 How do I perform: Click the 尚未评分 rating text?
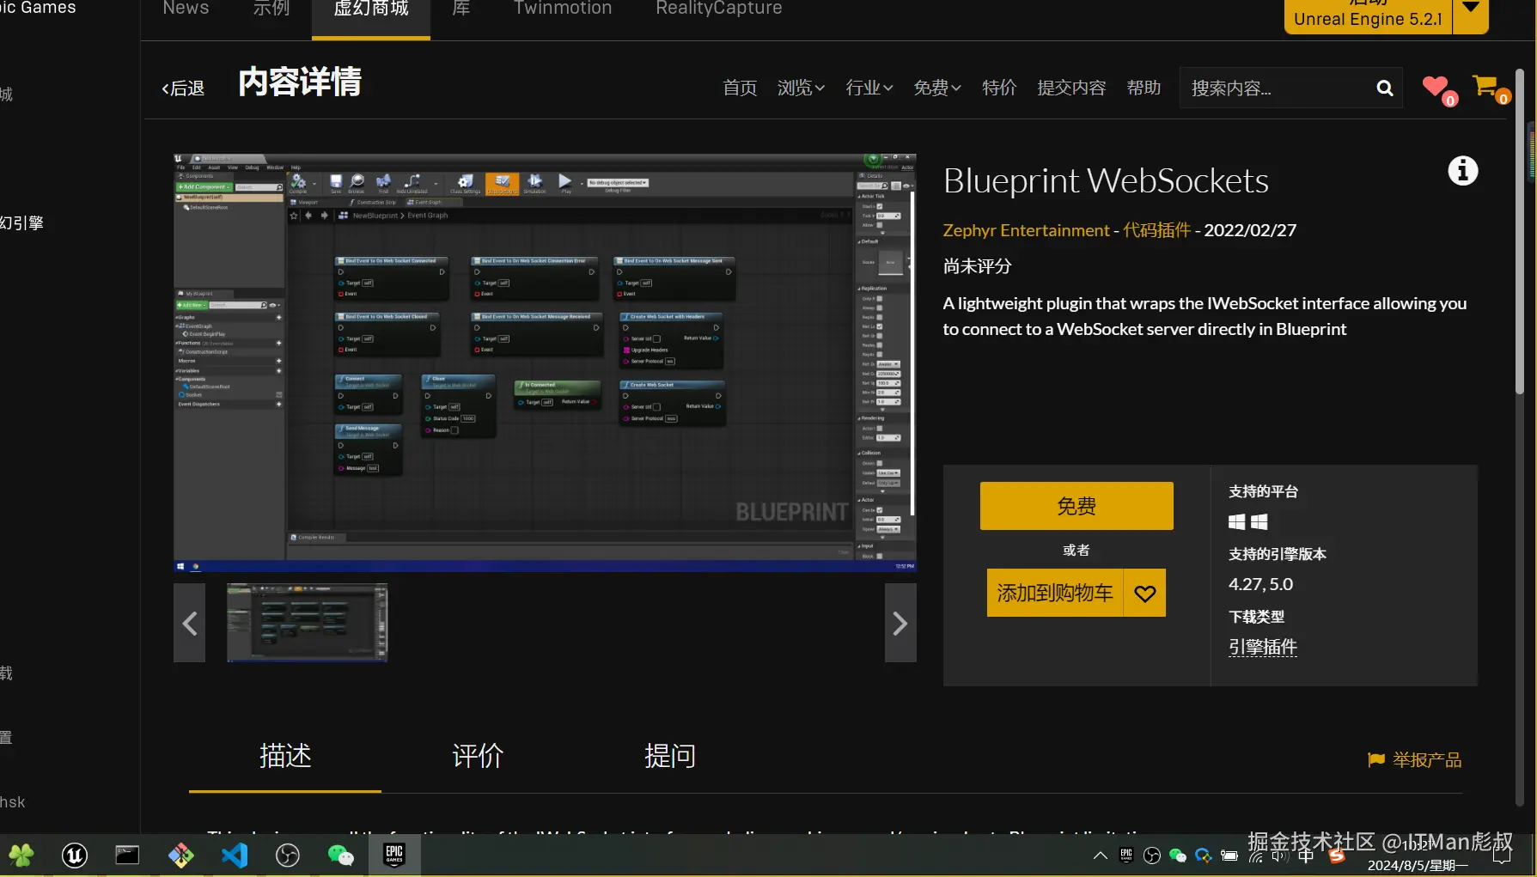coord(977,266)
